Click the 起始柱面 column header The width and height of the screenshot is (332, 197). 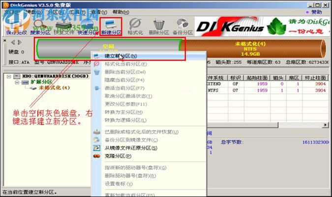(257, 78)
